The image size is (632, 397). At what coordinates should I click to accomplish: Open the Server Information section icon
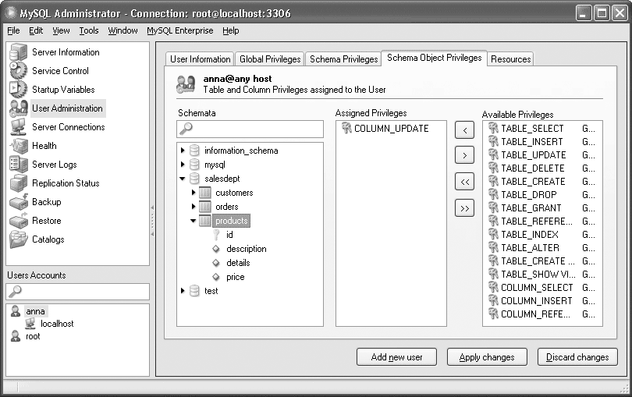point(18,52)
